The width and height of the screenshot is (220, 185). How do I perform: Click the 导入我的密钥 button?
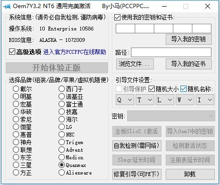pos(189,39)
